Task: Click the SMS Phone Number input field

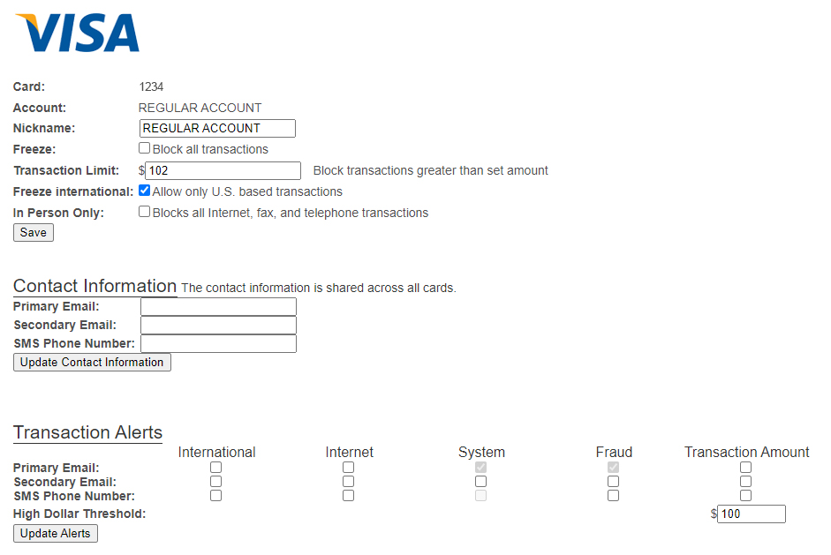Action: pyautogui.click(x=218, y=343)
